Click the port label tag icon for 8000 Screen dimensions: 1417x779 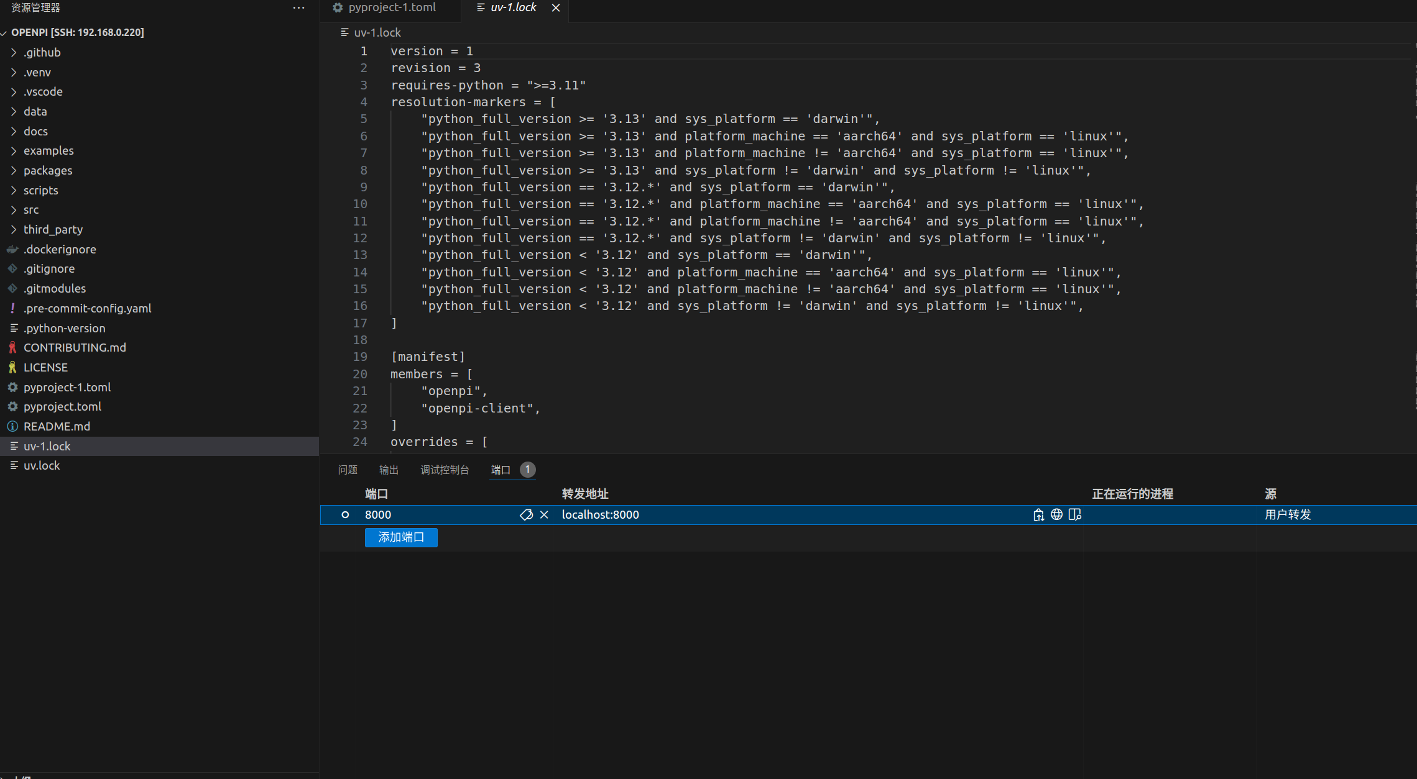pyautogui.click(x=526, y=514)
